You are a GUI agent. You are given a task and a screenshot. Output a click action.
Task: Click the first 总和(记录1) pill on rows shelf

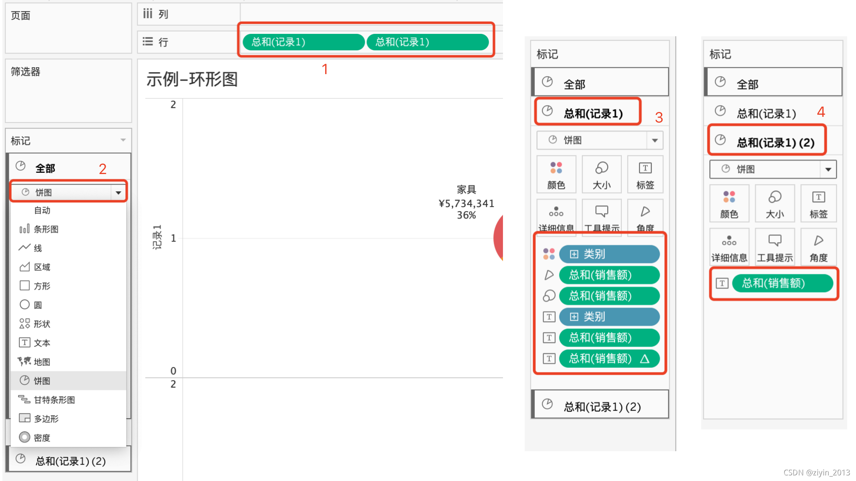[x=303, y=42]
